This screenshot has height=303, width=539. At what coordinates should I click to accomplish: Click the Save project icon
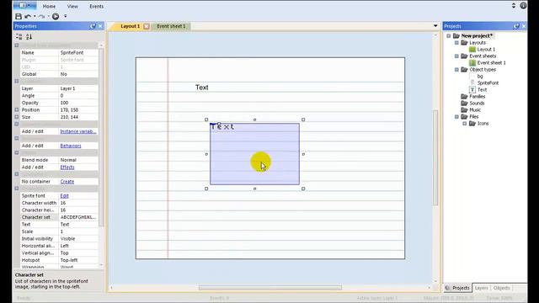(19, 16)
